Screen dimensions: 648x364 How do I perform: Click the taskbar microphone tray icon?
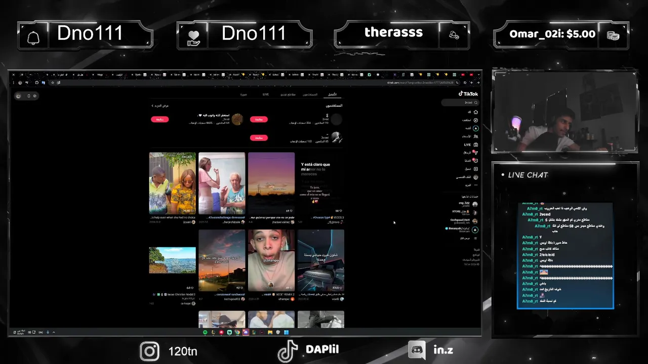pos(48,332)
